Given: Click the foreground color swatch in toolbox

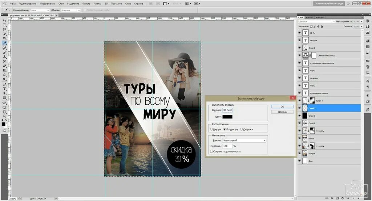Looking at the screenshot, I should tap(3, 124).
